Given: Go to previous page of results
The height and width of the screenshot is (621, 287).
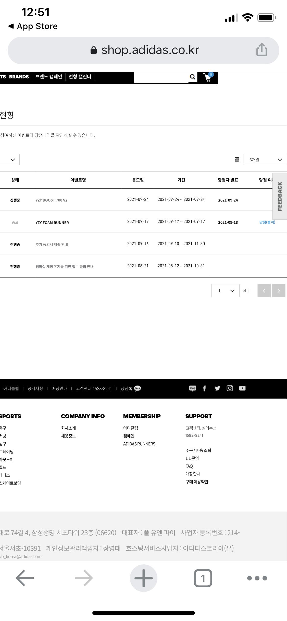Looking at the screenshot, I should (x=264, y=291).
